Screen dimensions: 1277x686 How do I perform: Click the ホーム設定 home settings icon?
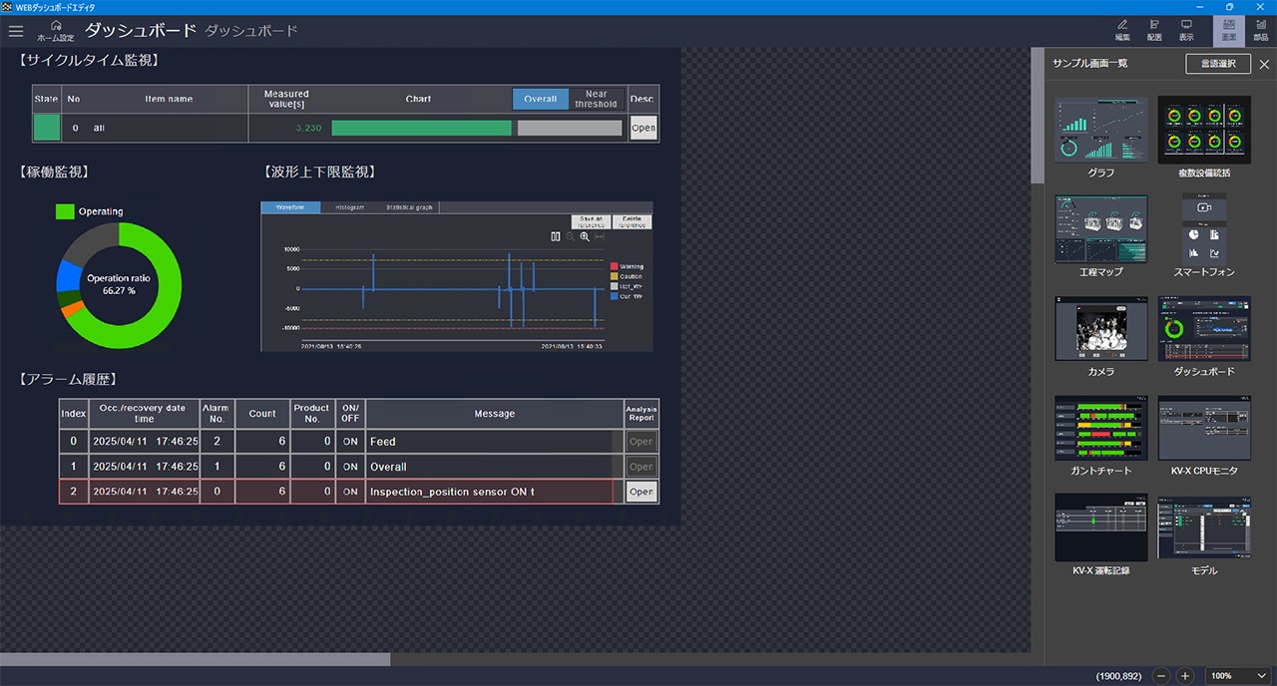tap(56, 30)
